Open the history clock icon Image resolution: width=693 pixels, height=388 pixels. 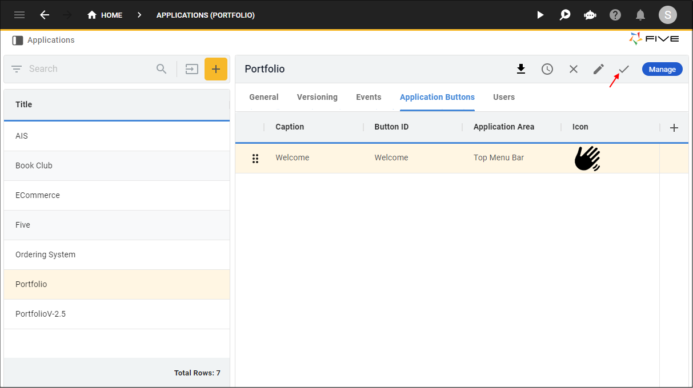pos(547,69)
